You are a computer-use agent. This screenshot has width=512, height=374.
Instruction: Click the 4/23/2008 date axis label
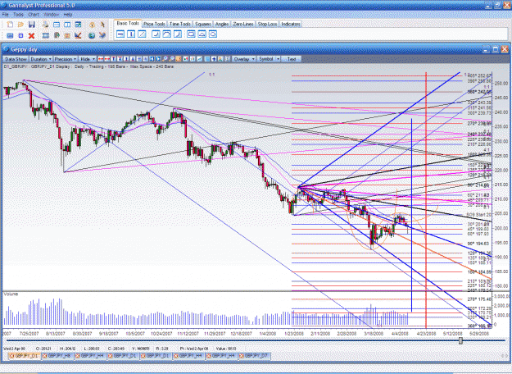[426, 334]
